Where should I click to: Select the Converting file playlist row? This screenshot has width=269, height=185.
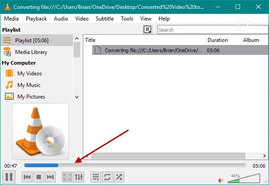pyautogui.click(x=180, y=50)
